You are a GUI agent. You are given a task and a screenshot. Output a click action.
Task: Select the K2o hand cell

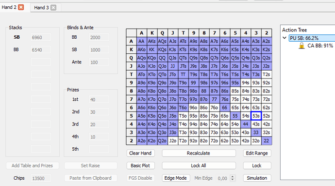click(x=152, y=141)
